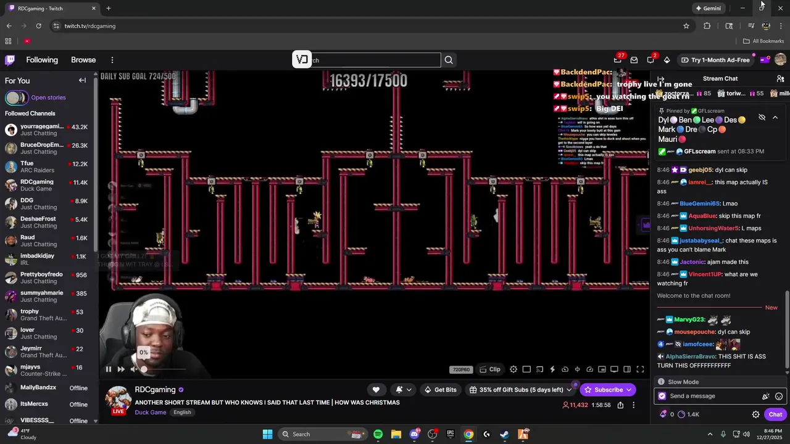Open the user profile avatar menu
Viewport: 790px width, 444px height.
[780, 60]
